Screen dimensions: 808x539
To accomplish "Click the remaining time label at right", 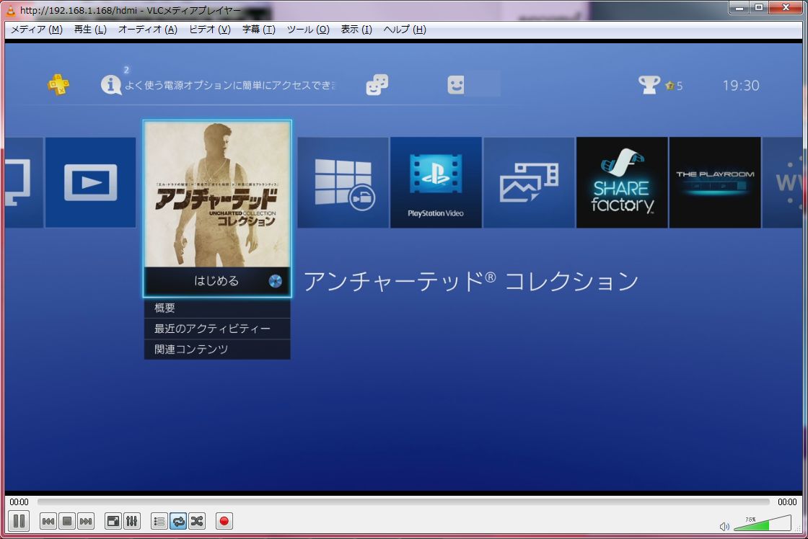I will 787,502.
